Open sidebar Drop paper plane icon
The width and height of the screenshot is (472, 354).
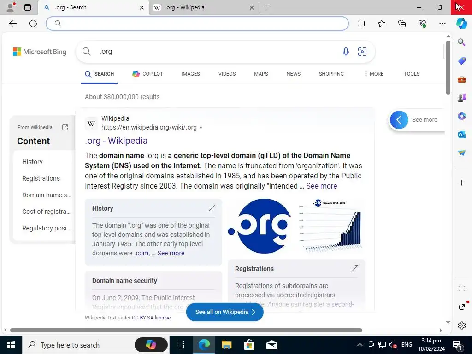(x=461, y=153)
